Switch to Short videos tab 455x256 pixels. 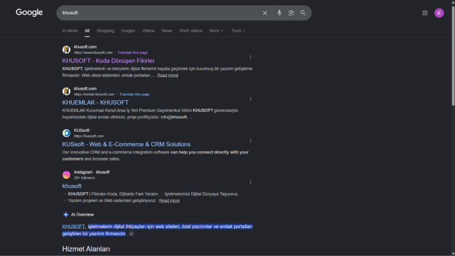(x=190, y=31)
